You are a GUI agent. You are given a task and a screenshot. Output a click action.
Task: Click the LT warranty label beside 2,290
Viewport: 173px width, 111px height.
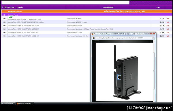(x=168, y=36)
